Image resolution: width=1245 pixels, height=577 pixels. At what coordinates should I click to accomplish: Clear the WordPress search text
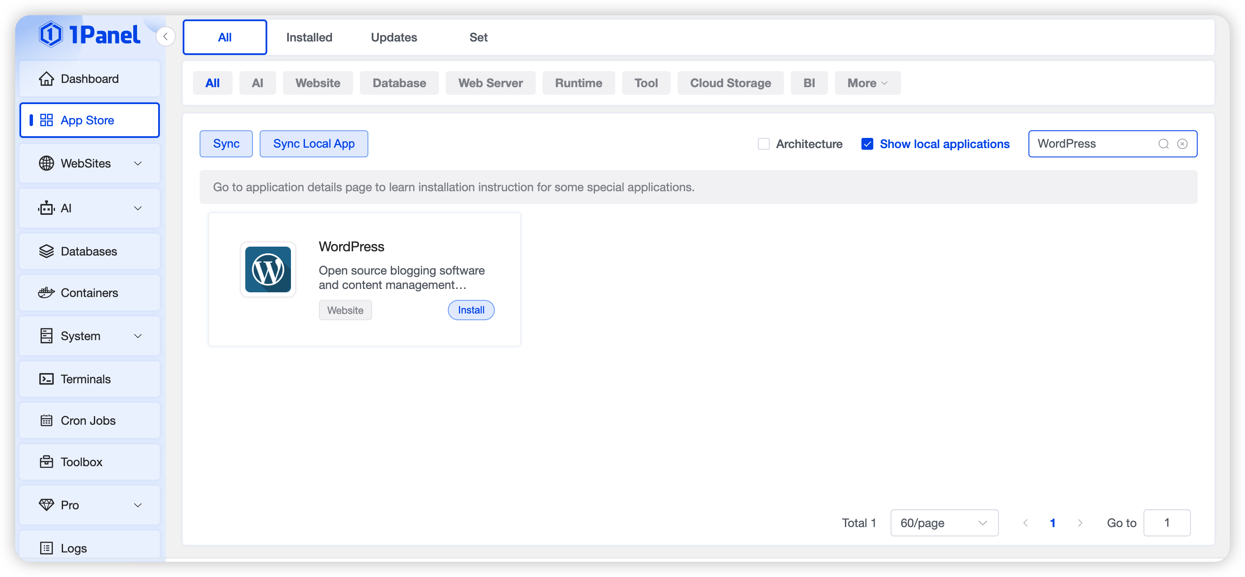(1182, 144)
